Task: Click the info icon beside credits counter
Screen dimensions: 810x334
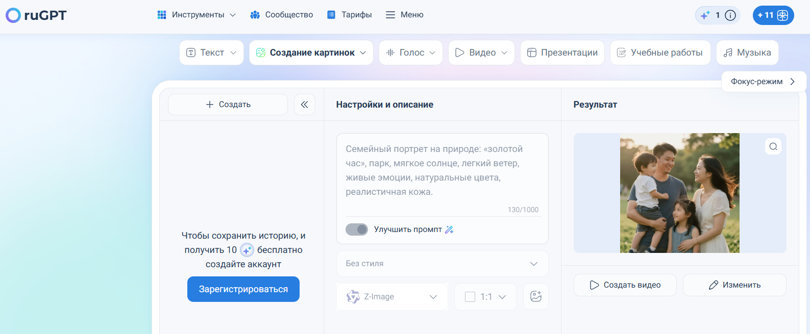Action: point(730,15)
